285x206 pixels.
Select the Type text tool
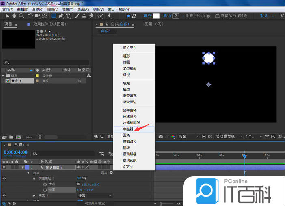click(x=67, y=16)
